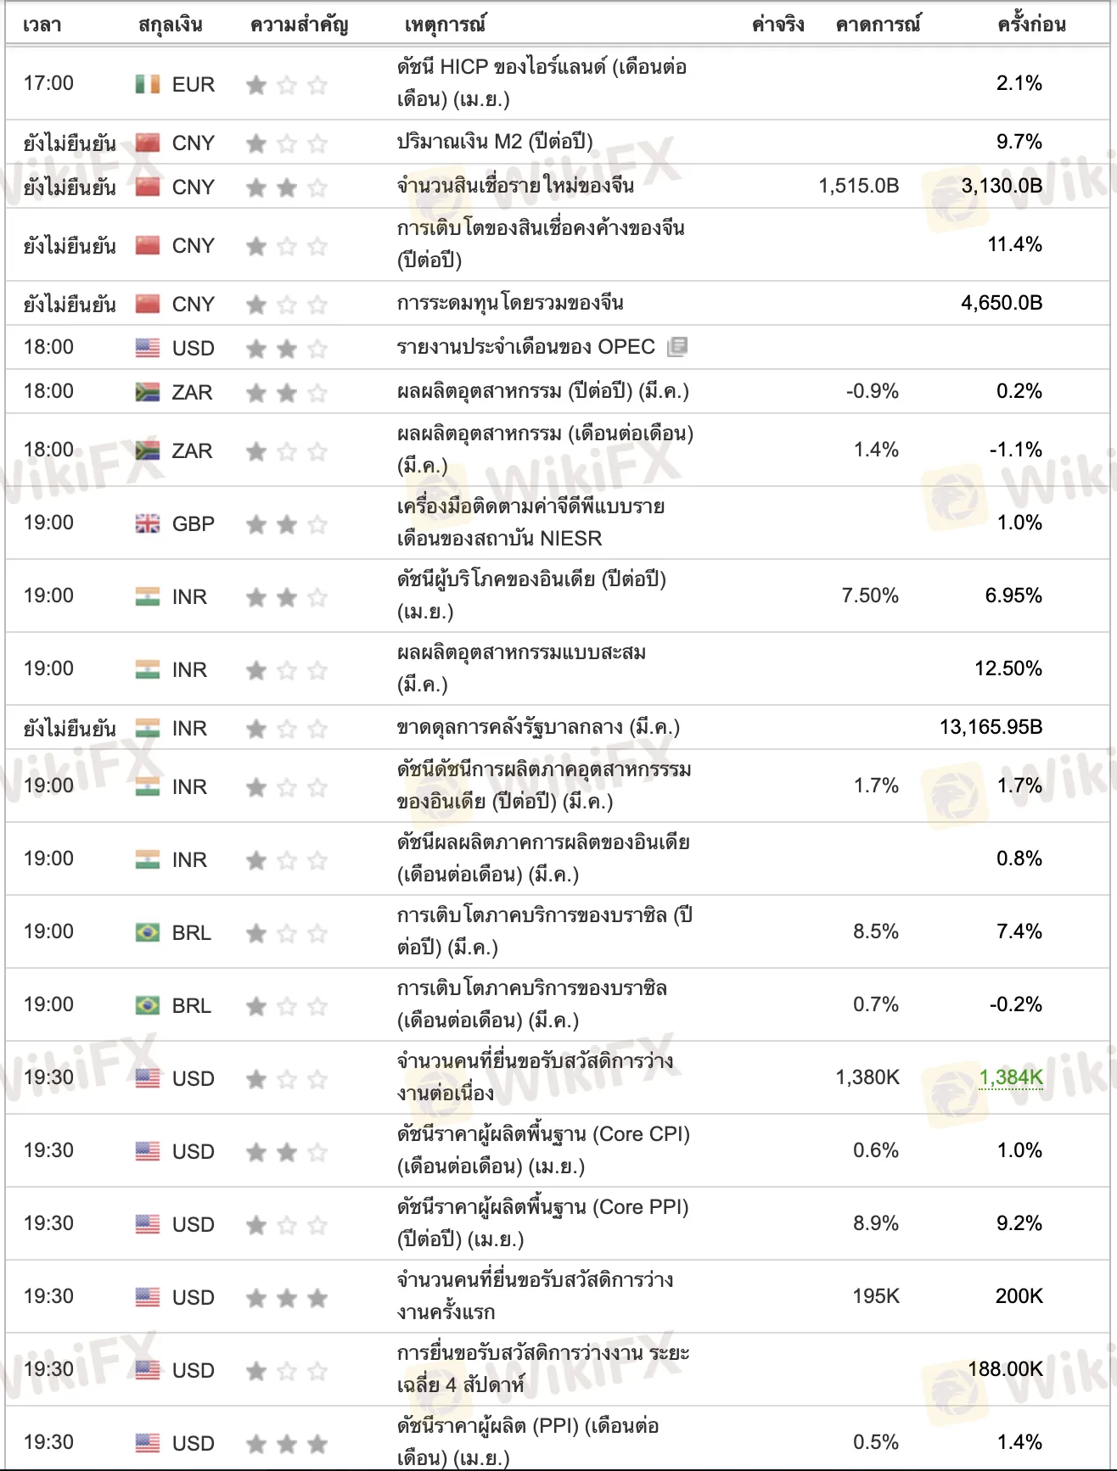Click the 13,165.95B previous value
Viewport: 1117px width, 1471px height.
coord(991,727)
